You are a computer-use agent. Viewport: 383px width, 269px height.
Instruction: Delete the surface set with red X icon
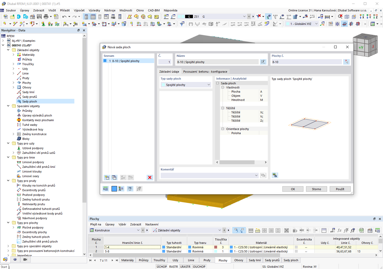click(x=150, y=177)
